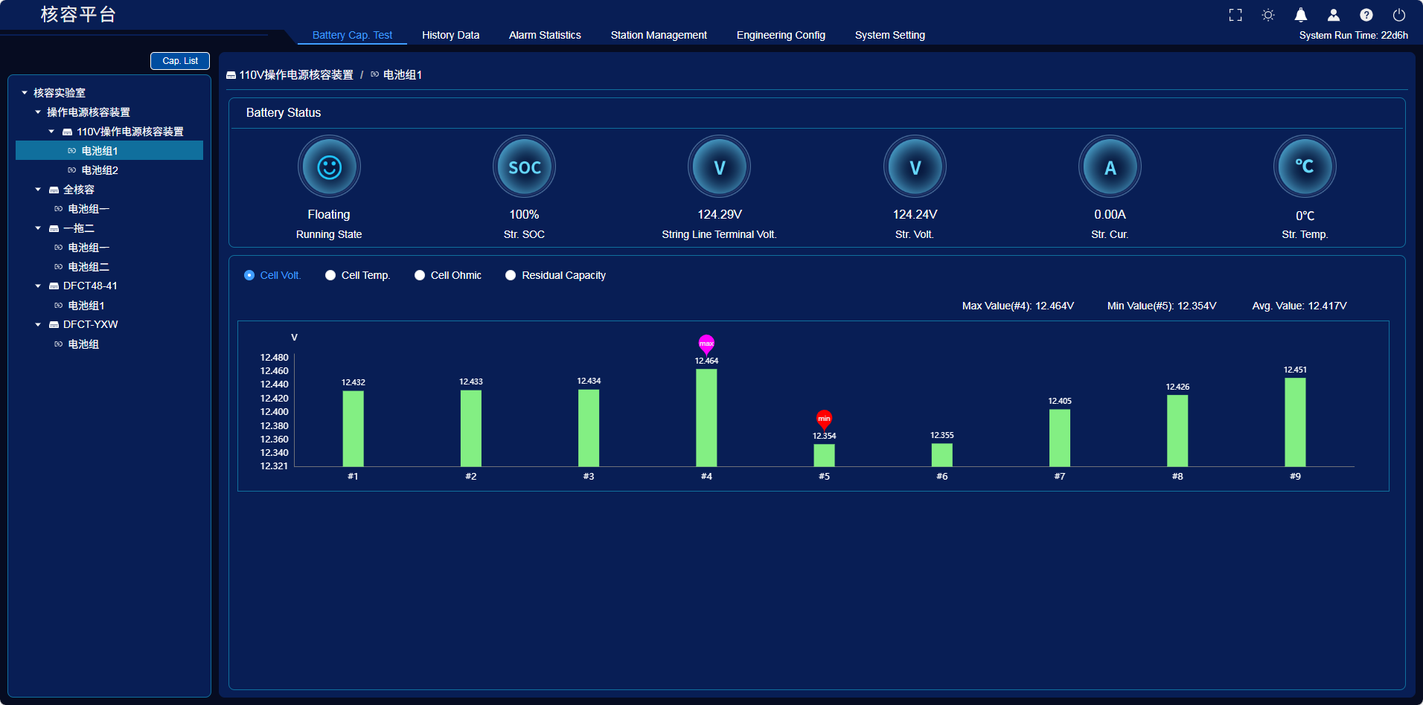This screenshot has width=1423, height=705.
Task: Click the Running State smiley icon
Action: pyautogui.click(x=329, y=167)
